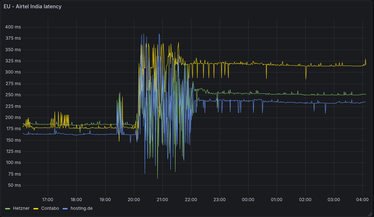This screenshot has height=217, width=374.
Task: Select the 22:00 x-axis time label
Action: tap(191, 199)
